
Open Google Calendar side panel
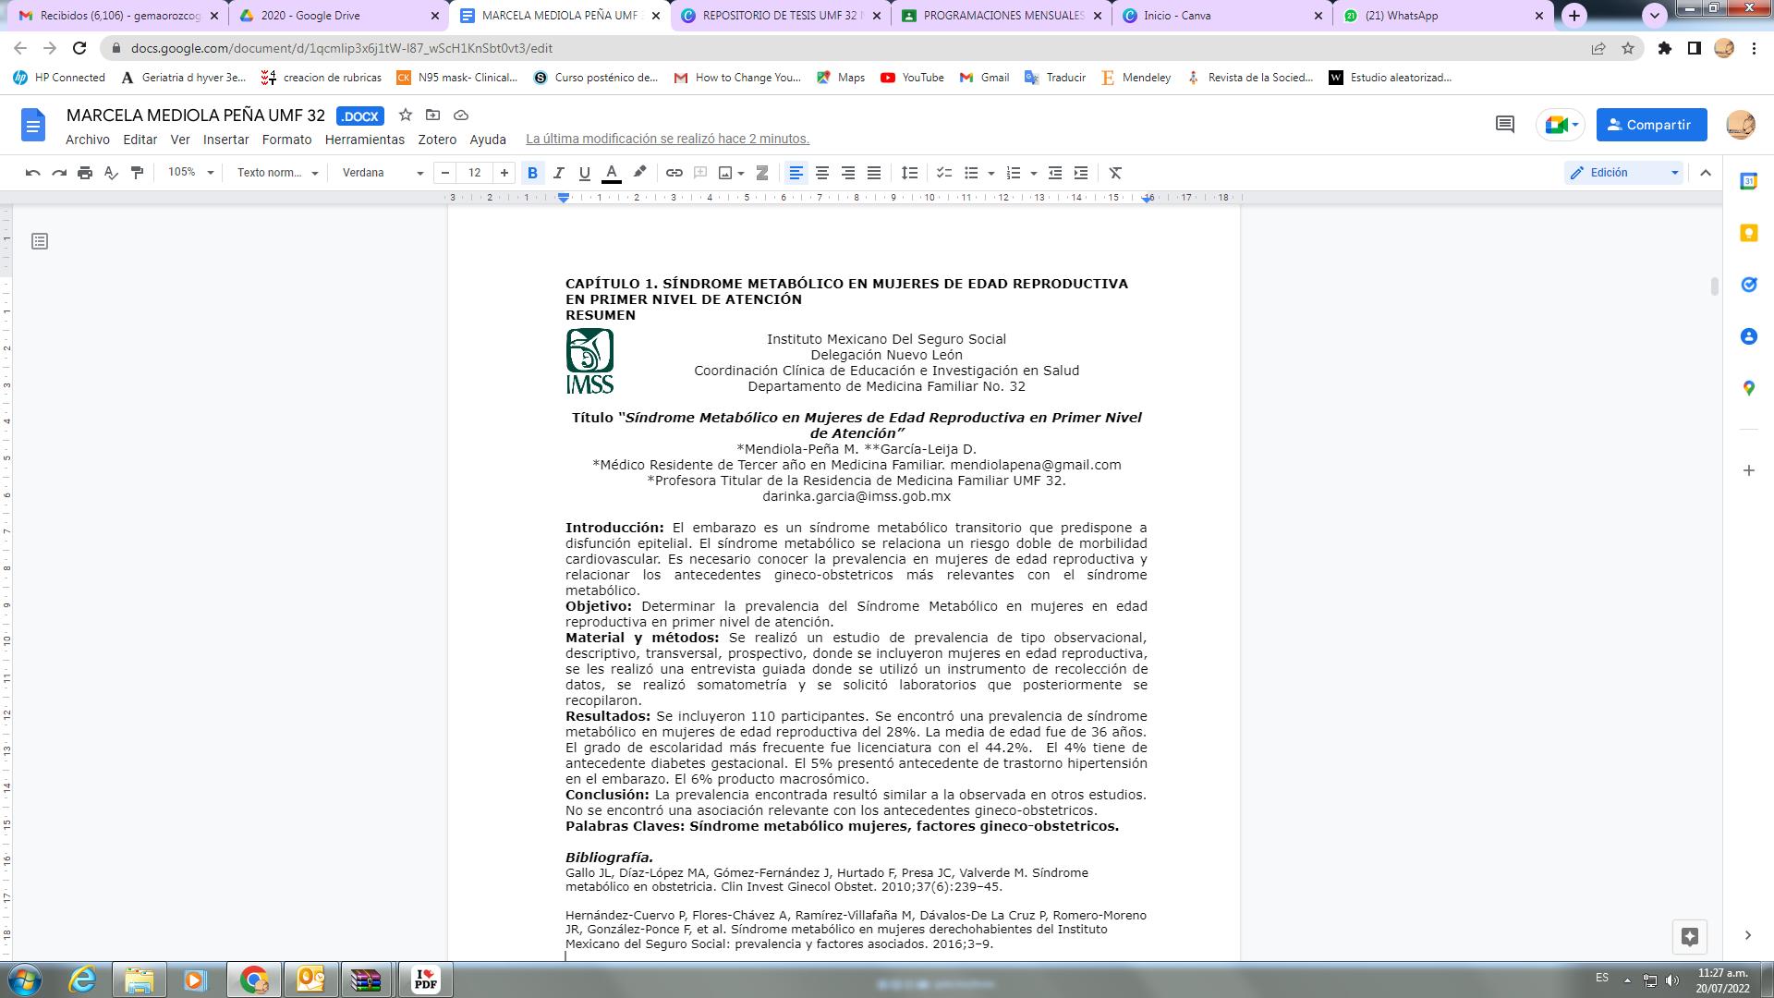(x=1748, y=182)
